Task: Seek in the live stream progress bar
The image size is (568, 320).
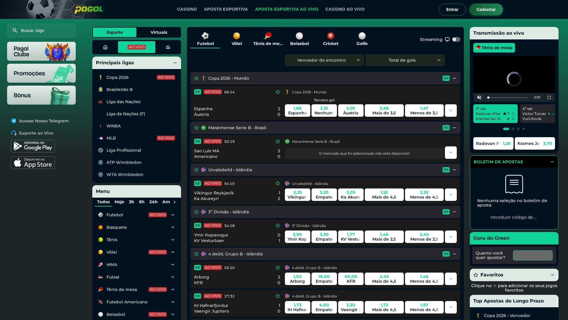Action: click(x=507, y=97)
